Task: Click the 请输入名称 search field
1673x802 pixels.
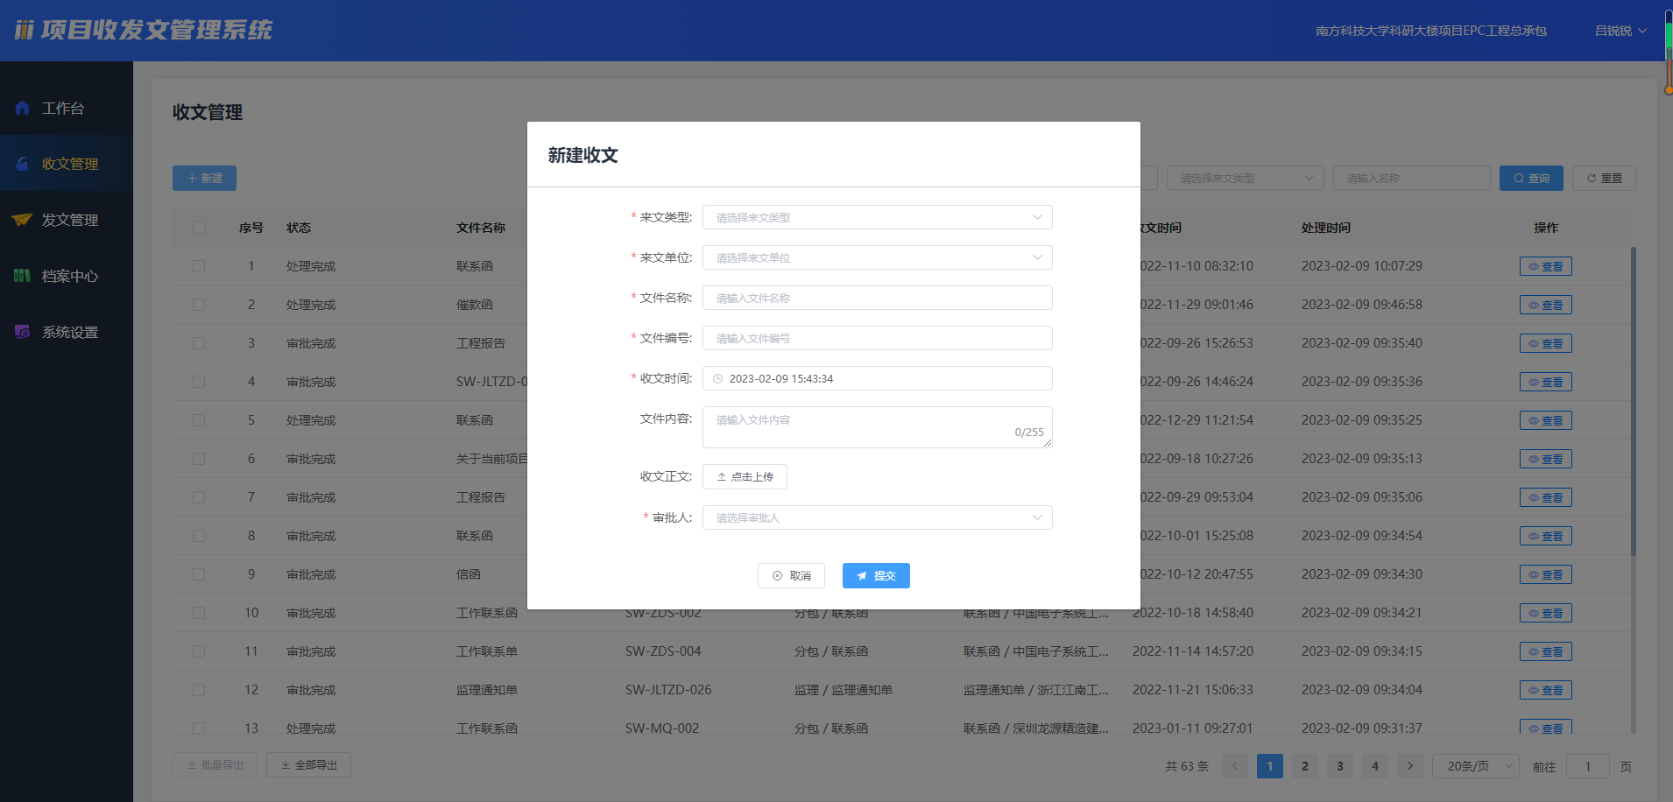Action: coord(1411,179)
